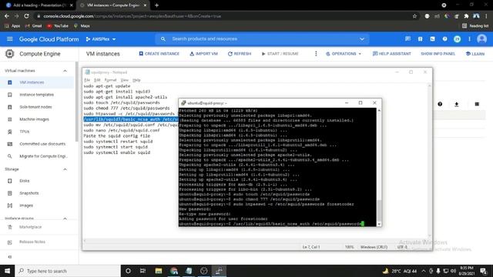
Task: Click the 'sudo apt-get update' line in Notepad
Action: tap(106, 85)
